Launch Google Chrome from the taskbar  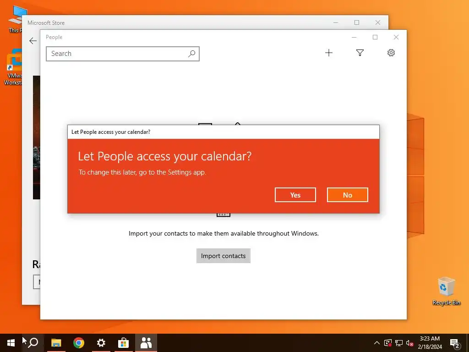pyautogui.click(x=79, y=343)
